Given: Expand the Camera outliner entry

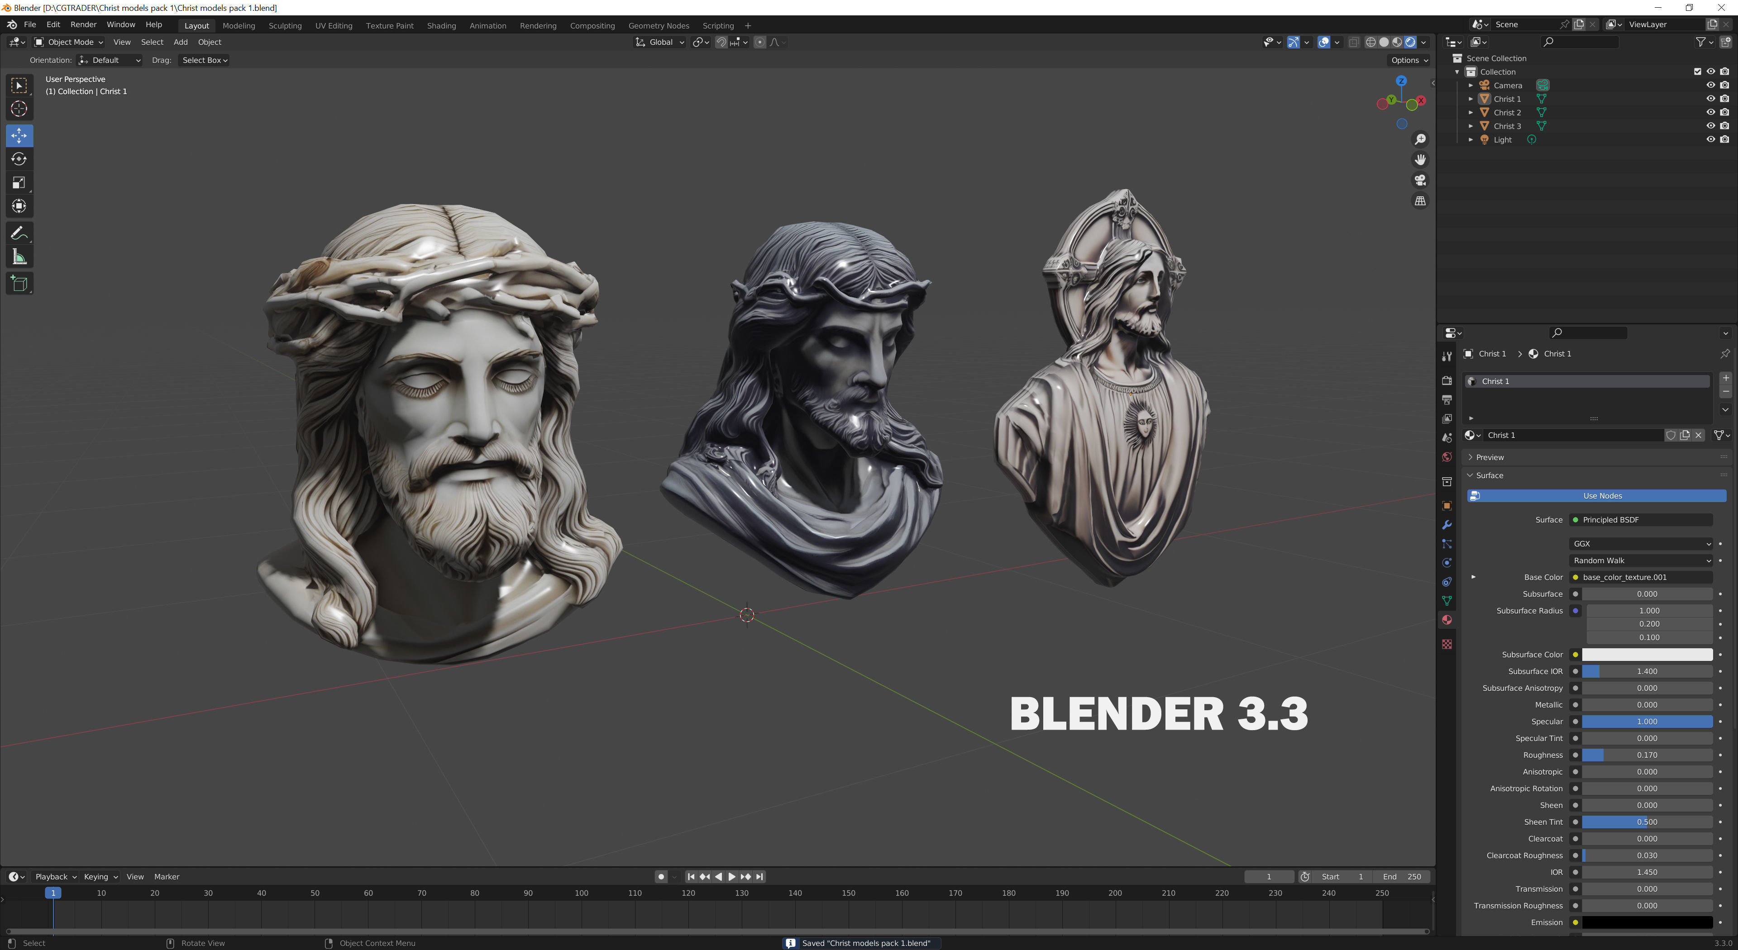Looking at the screenshot, I should tap(1471, 85).
